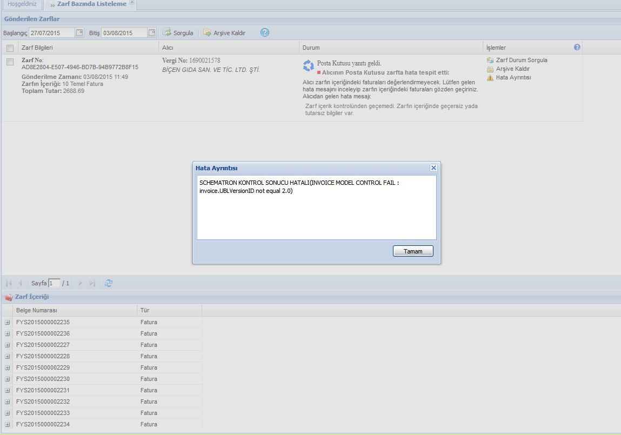Close the Hata Ayrıntısı dialog with X
This screenshot has width=621, height=435.
433,168
